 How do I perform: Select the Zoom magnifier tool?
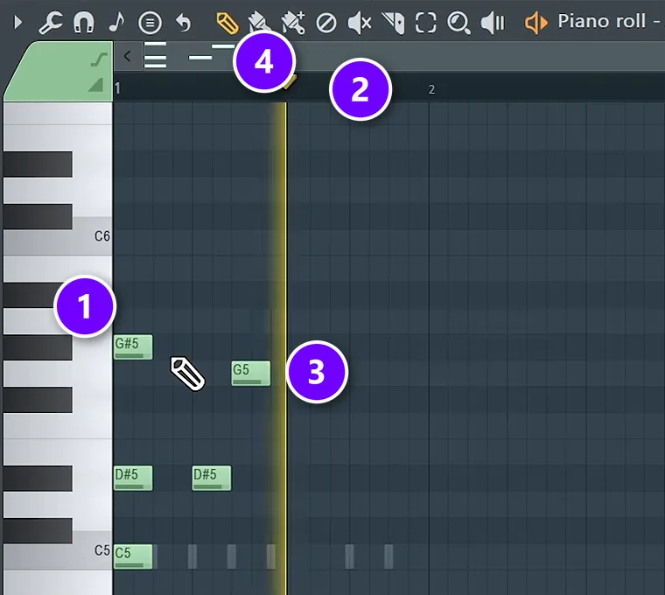[458, 23]
